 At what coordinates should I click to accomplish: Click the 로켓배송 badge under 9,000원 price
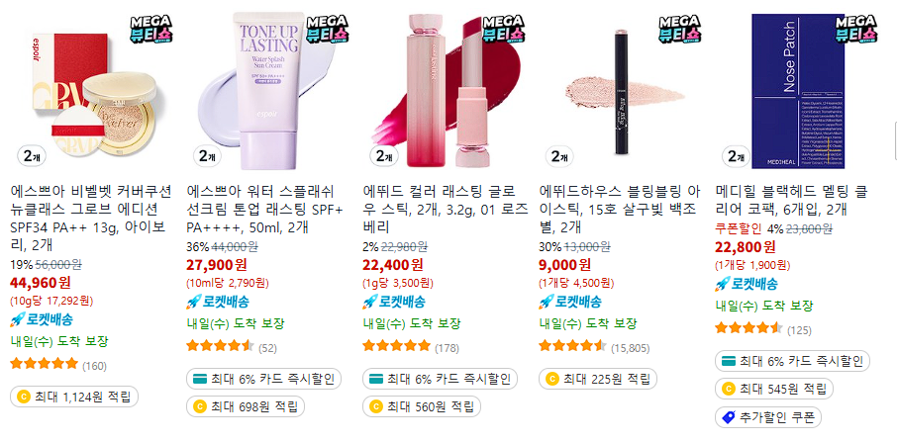pos(570,302)
